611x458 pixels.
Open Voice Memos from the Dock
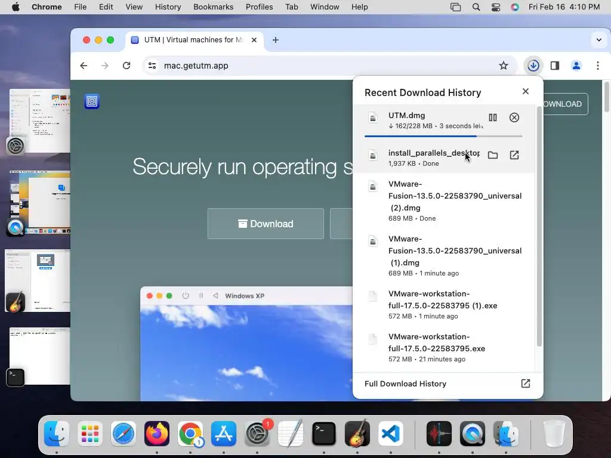(439, 434)
